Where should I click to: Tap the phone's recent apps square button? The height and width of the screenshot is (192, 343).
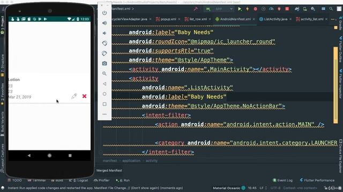coord(70,155)
